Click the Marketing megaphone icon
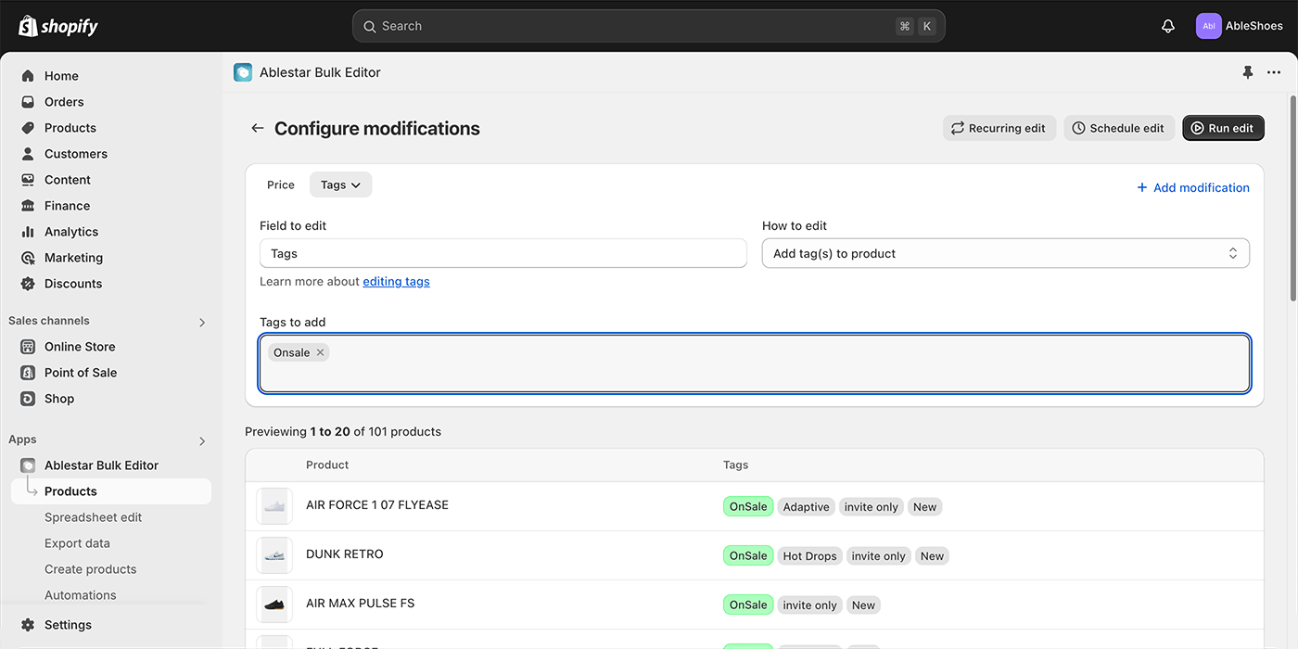 pos(27,257)
